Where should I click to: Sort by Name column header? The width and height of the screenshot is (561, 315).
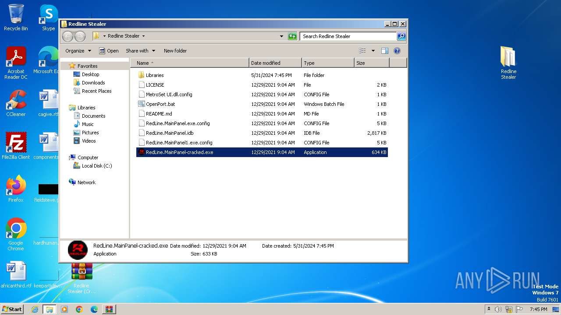189,63
